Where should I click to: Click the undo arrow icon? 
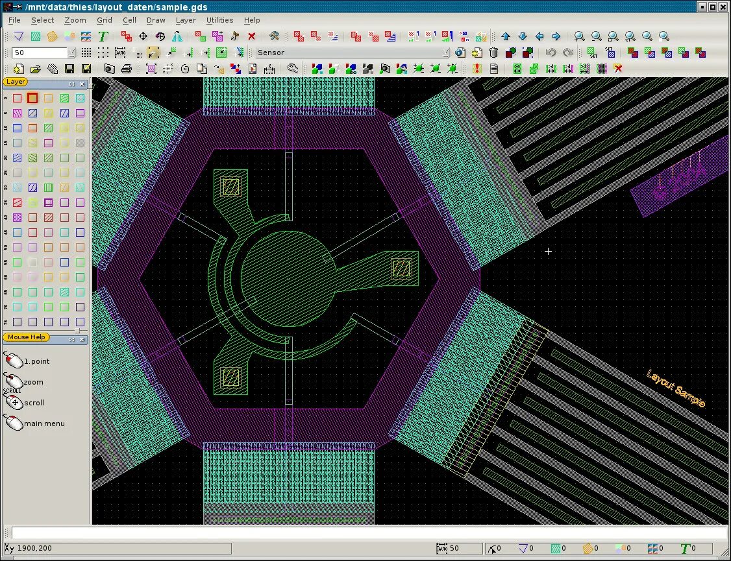551,53
